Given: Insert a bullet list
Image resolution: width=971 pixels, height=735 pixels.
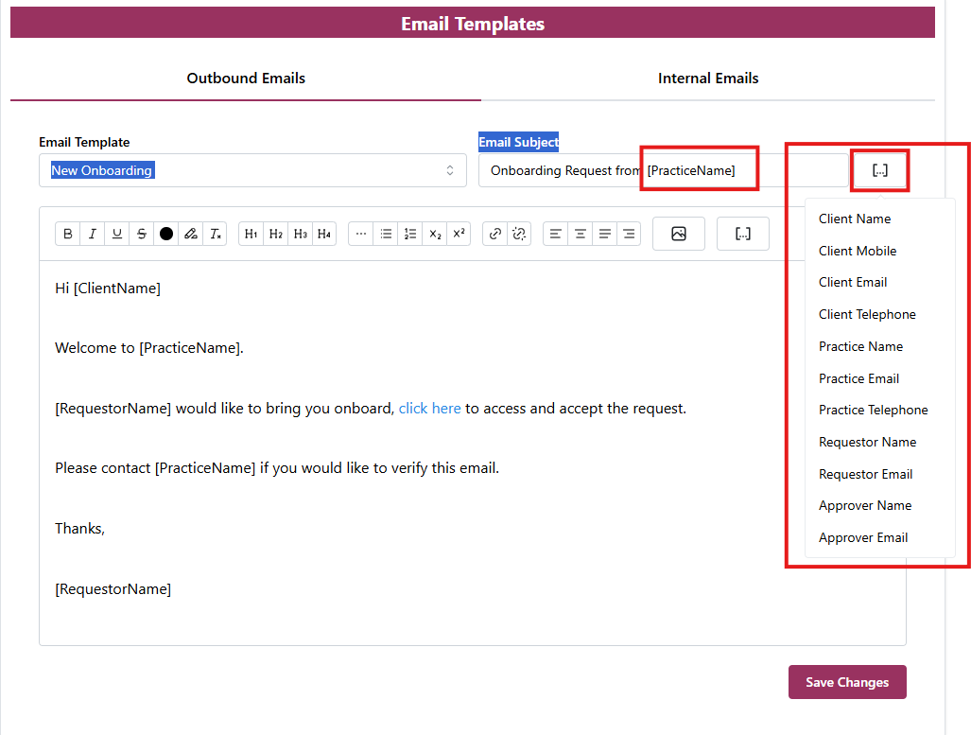Looking at the screenshot, I should tap(386, 234).
